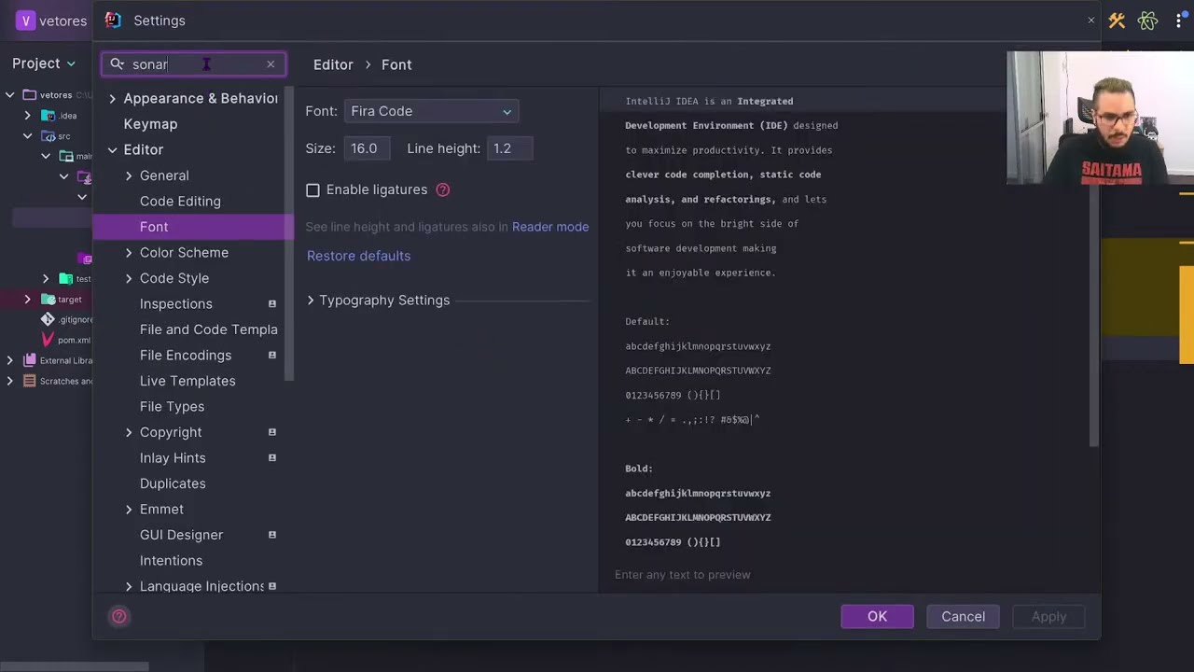Screen dimensions: 1194x672
Task: Click OK to confirm settings
Action: [x=877, y=616]
